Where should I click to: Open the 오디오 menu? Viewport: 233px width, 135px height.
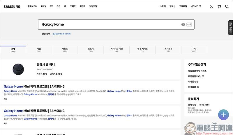tap(73, 6)
